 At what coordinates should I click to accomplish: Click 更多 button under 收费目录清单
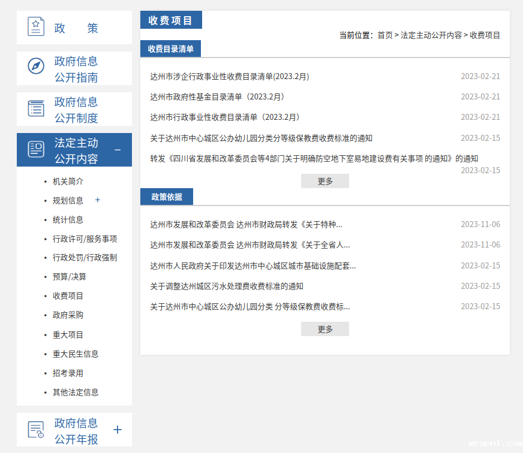[x=324, y=181]
